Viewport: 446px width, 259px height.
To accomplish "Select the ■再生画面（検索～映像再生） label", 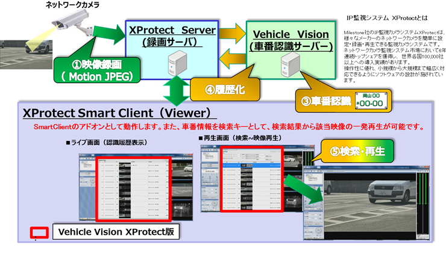I will point(240,138).
